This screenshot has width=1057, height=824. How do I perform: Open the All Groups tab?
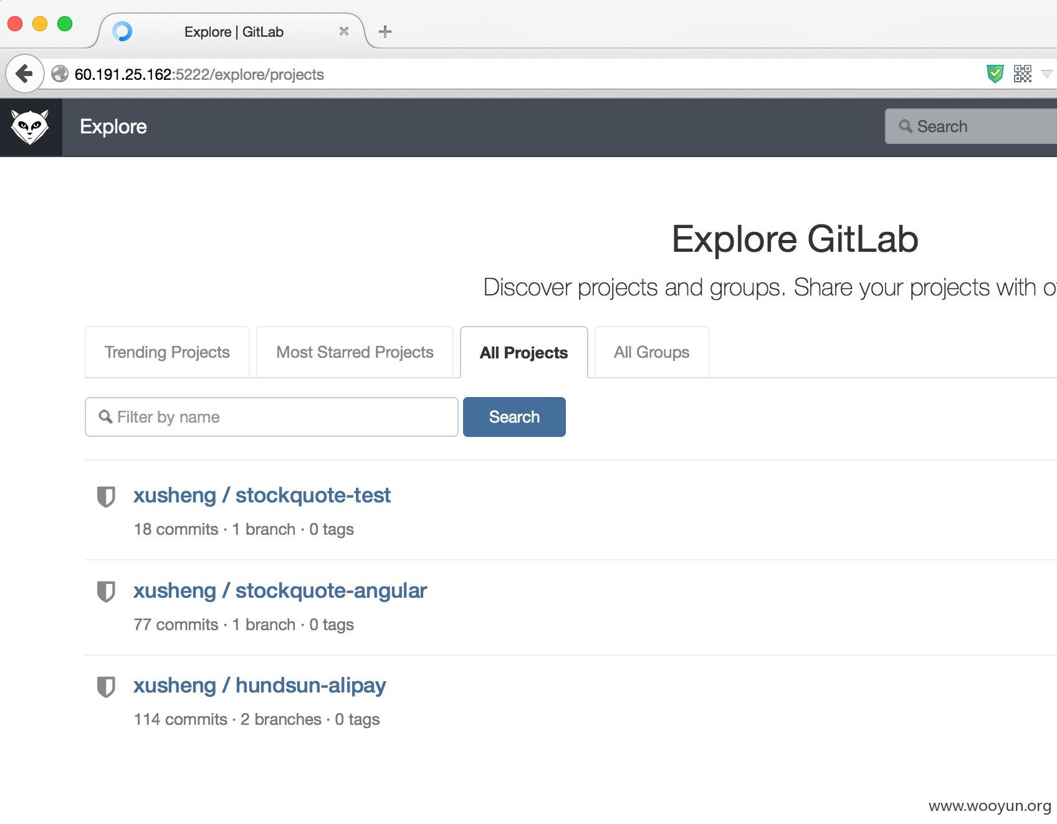652,352
